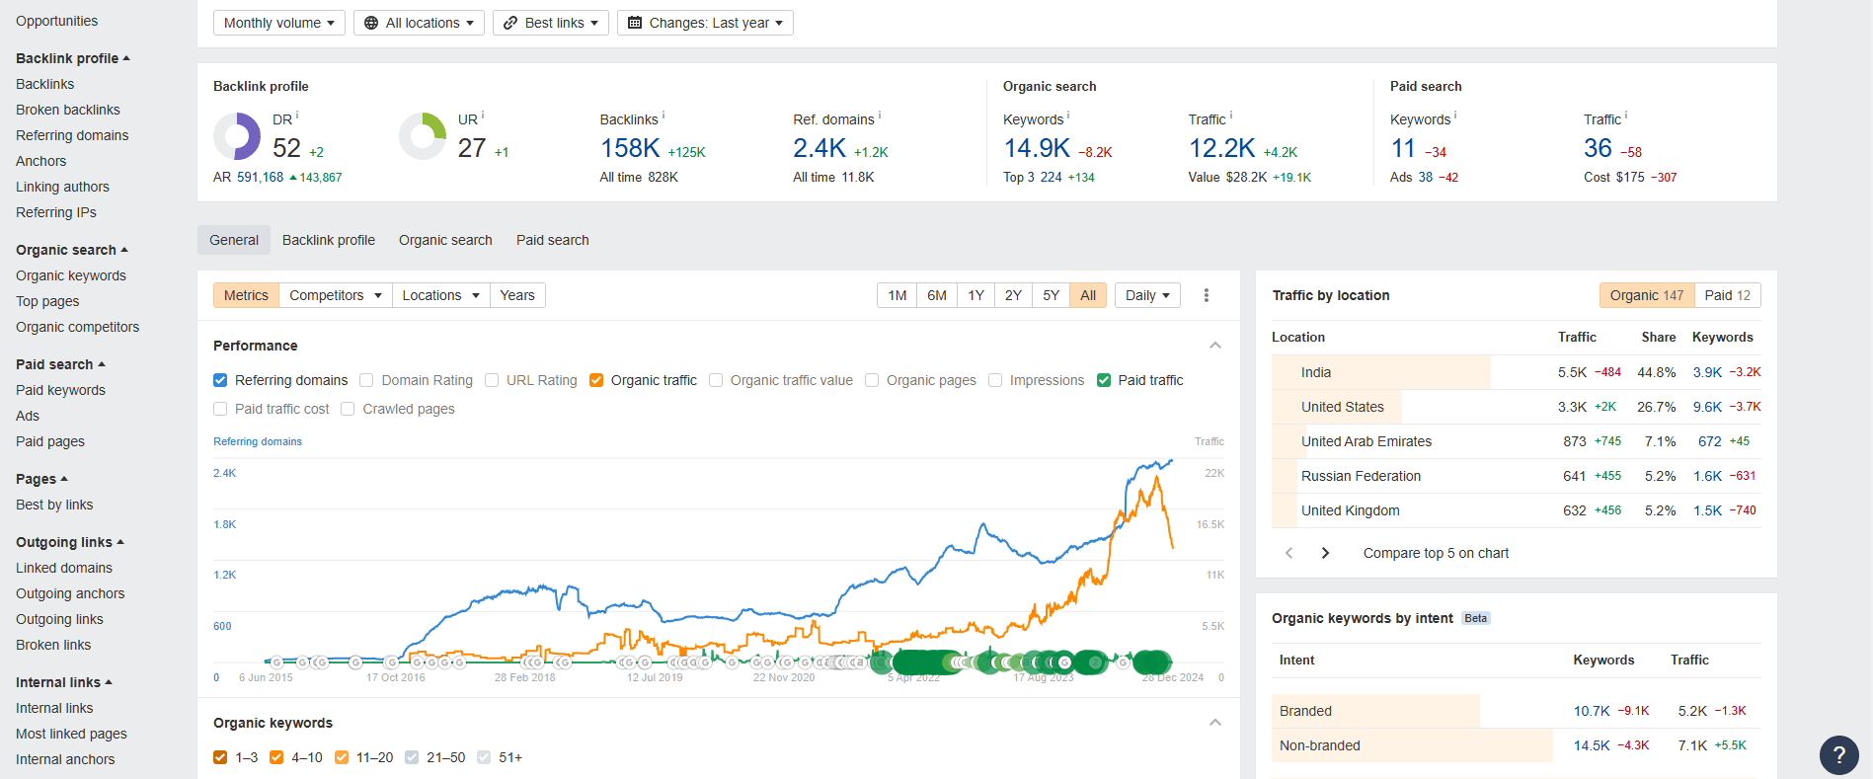Open the Daily interval dropdown

tap(1146, 295)
